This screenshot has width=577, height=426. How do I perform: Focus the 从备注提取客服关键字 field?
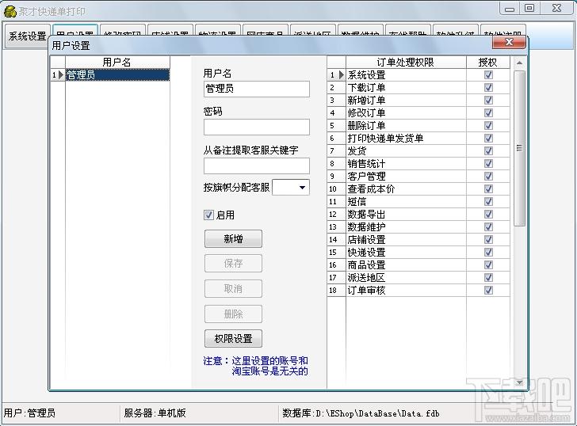257,165
